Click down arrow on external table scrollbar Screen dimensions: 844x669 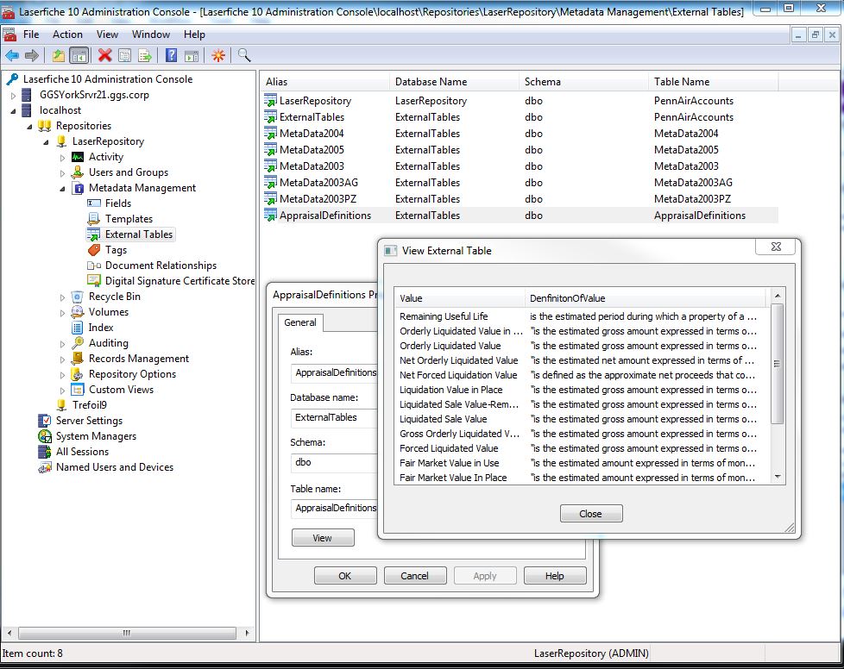tap(778, 477)
